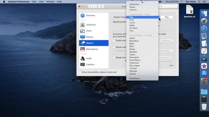Select VoiceOver in the sidebar
Screen dimensions: 209x117
(94, 25)
